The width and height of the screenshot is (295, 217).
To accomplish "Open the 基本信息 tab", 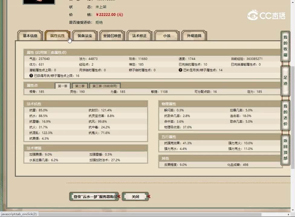I will [x=30, y=36].
